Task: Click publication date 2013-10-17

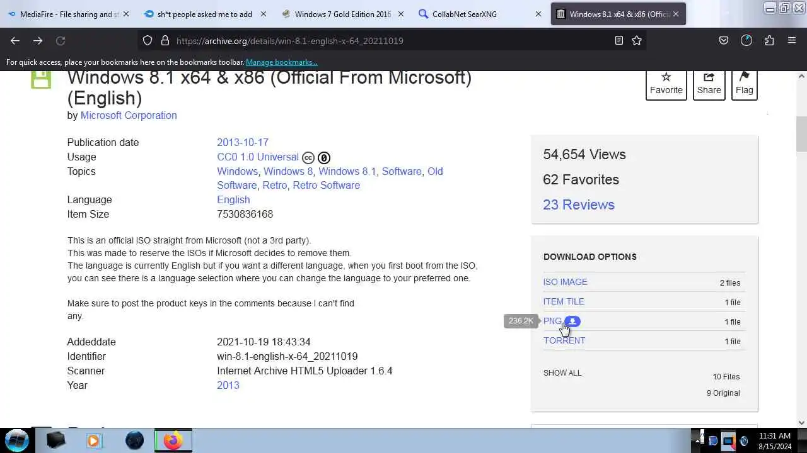Action: point(243,142)
